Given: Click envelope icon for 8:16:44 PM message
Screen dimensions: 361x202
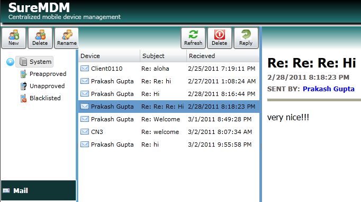Looking at the screenshot, I should (85, 93).
